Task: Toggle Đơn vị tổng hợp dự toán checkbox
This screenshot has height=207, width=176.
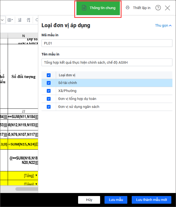Action: coord(49,99)
